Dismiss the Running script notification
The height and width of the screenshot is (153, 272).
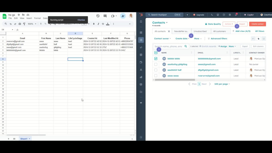[x=81, y=20]
